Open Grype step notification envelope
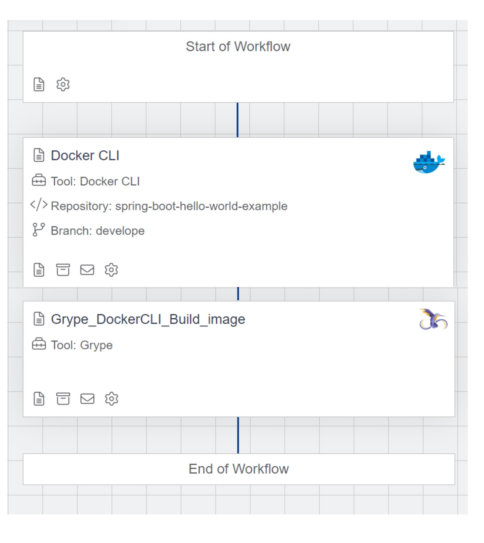The image size is (484, 543). click(87, 399)
